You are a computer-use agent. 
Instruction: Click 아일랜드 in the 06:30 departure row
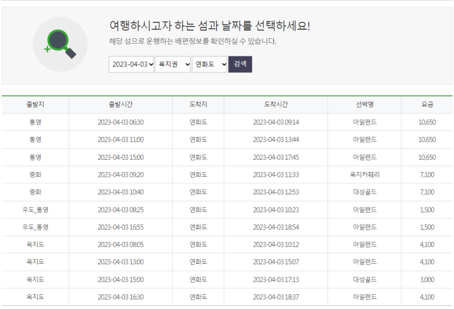(365, 122)
